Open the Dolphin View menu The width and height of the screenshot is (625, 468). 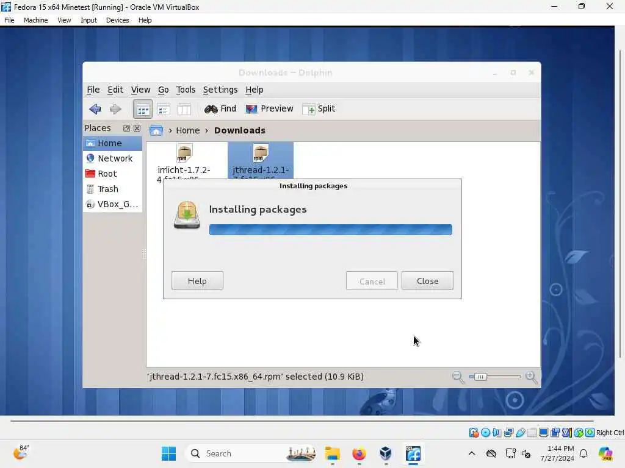click(141, 90)
